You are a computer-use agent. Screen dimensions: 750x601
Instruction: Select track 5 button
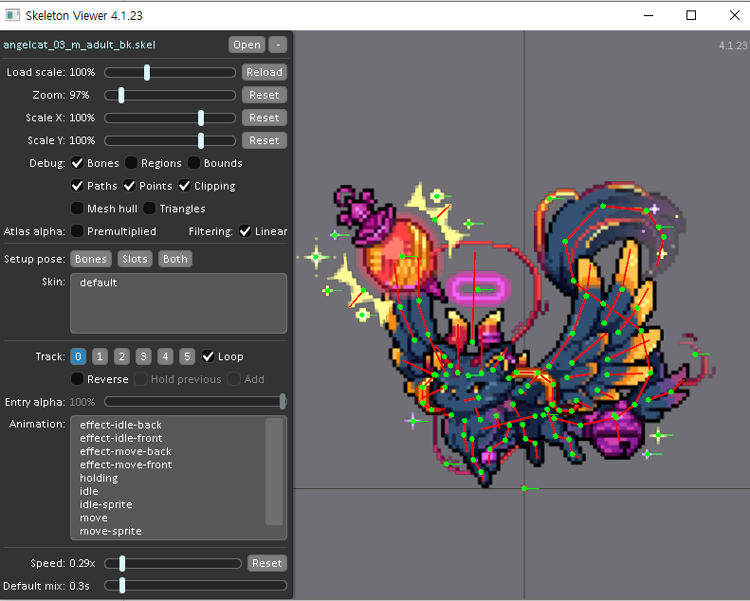point(187,356)
